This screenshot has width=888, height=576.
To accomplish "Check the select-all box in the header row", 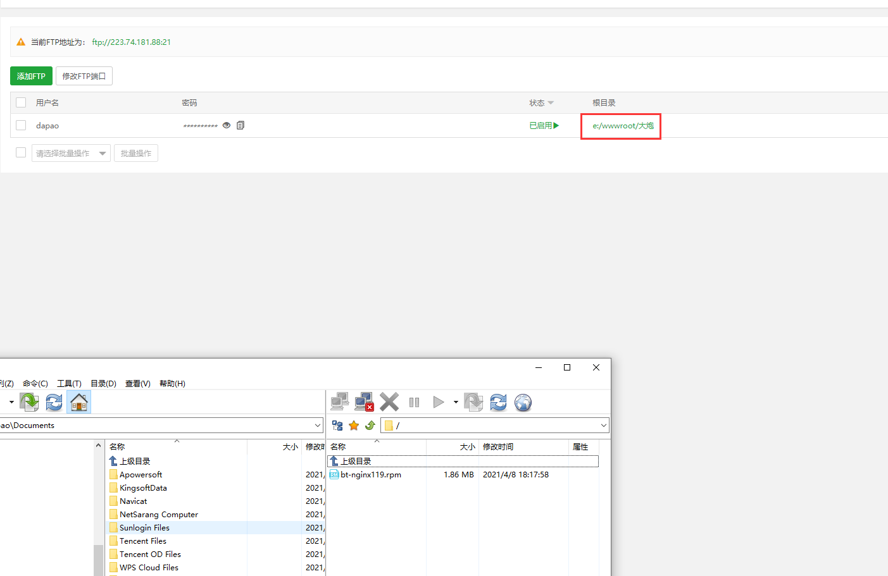I will coord(21,102).
